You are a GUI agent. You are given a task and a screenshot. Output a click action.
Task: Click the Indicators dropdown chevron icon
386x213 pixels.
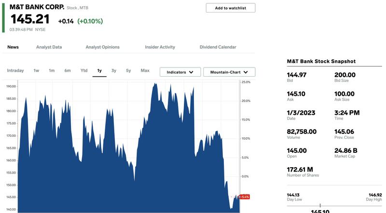[191, 72]
